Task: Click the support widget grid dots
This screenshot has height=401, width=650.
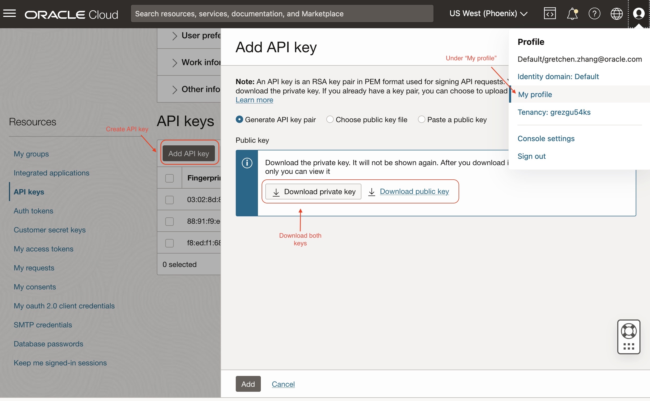Action: point(629,346)
